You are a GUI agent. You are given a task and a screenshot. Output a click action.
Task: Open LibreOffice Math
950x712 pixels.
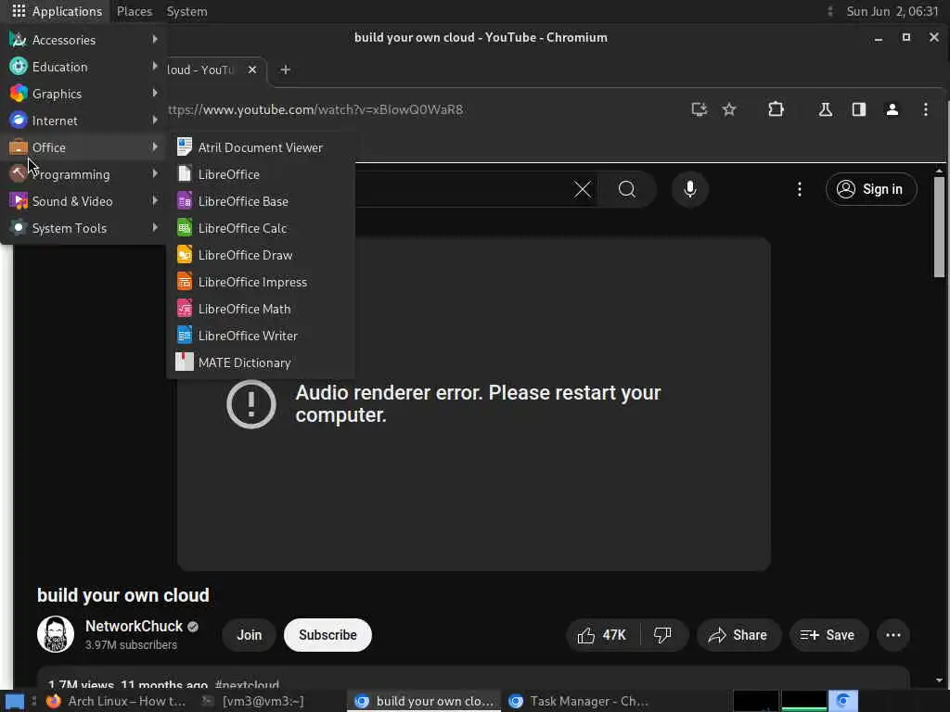coord(260,309)
